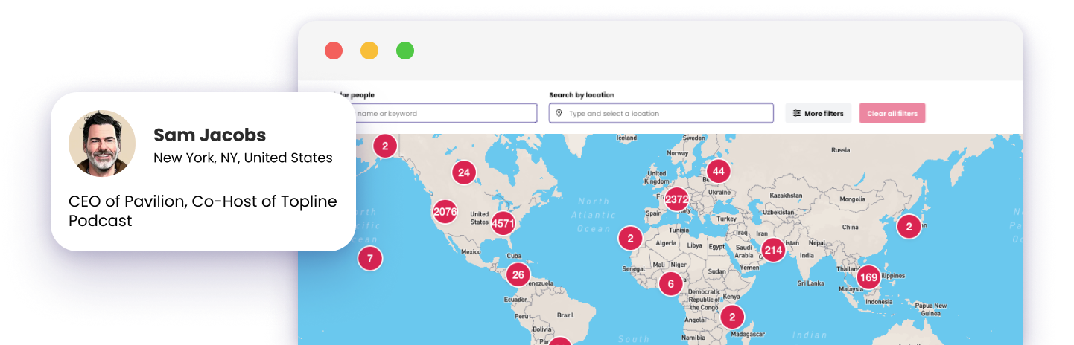
Task: Click the 2076 cluster marker on US west coast
Action: 445,212
